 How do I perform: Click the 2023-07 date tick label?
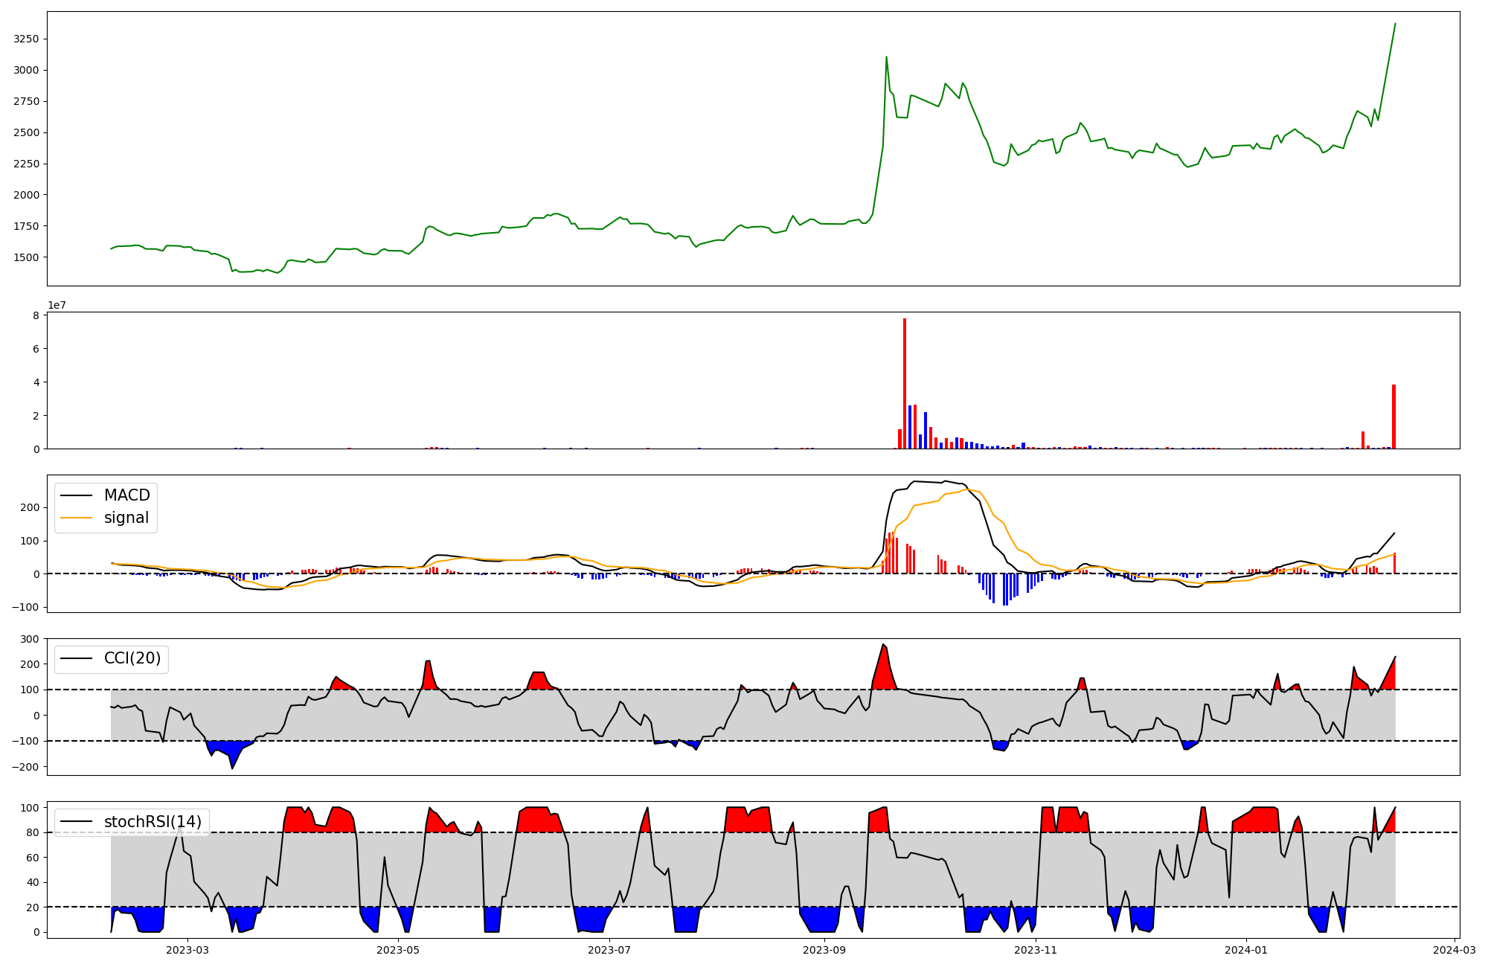[610, 950]
